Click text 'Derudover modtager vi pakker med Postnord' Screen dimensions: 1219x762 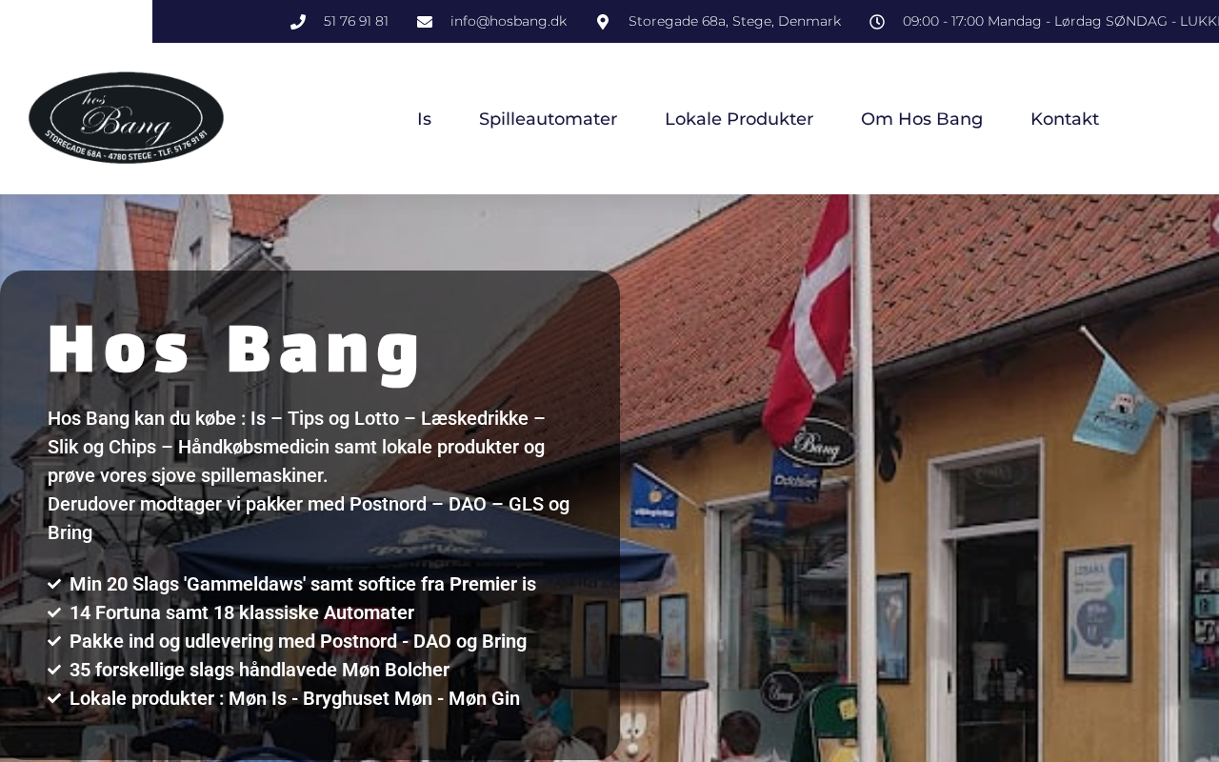point(309,518)
